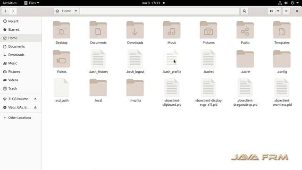Select the .vboxclient-display-svga-x11.pid file
Image resolution: width=302 pixels, height=170 pixels.
tap(209, 88)
